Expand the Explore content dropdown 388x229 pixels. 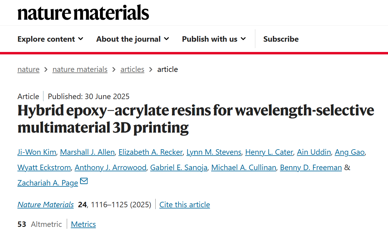click(x=50, y=39)
